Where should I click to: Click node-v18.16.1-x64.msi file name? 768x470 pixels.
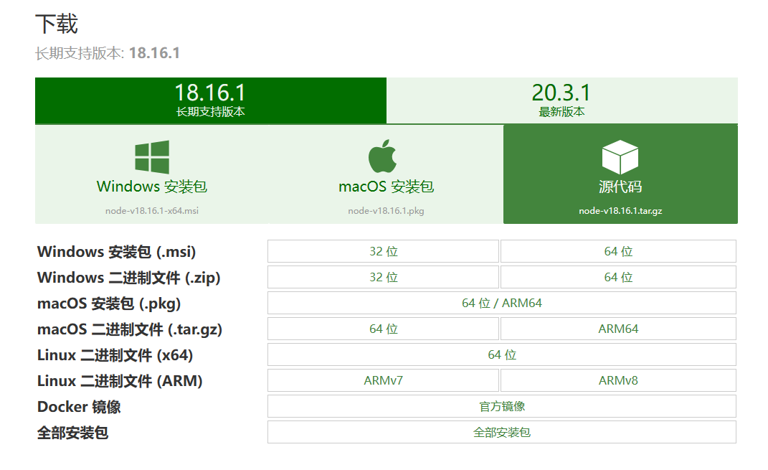pos(152,211)
